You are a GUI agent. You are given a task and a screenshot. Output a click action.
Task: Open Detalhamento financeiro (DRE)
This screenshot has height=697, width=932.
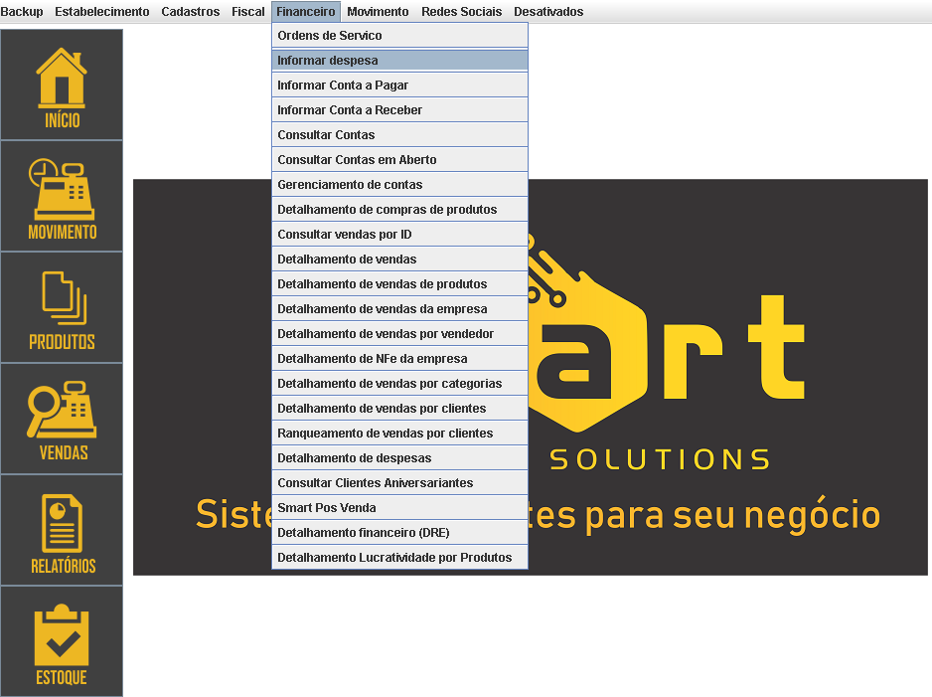(x=399, y=533)
